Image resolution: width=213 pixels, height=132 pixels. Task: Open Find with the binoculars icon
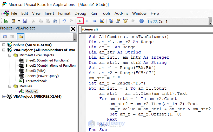55,21
